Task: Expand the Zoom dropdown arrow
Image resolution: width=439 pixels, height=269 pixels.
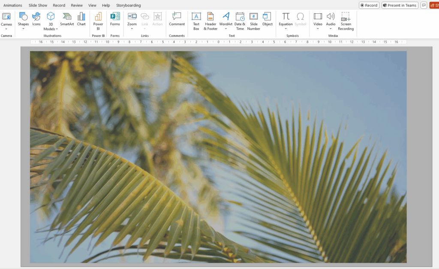Action: (x=132, y=29)
